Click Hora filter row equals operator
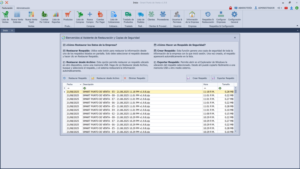300x169 pixels. click(205, 88)
